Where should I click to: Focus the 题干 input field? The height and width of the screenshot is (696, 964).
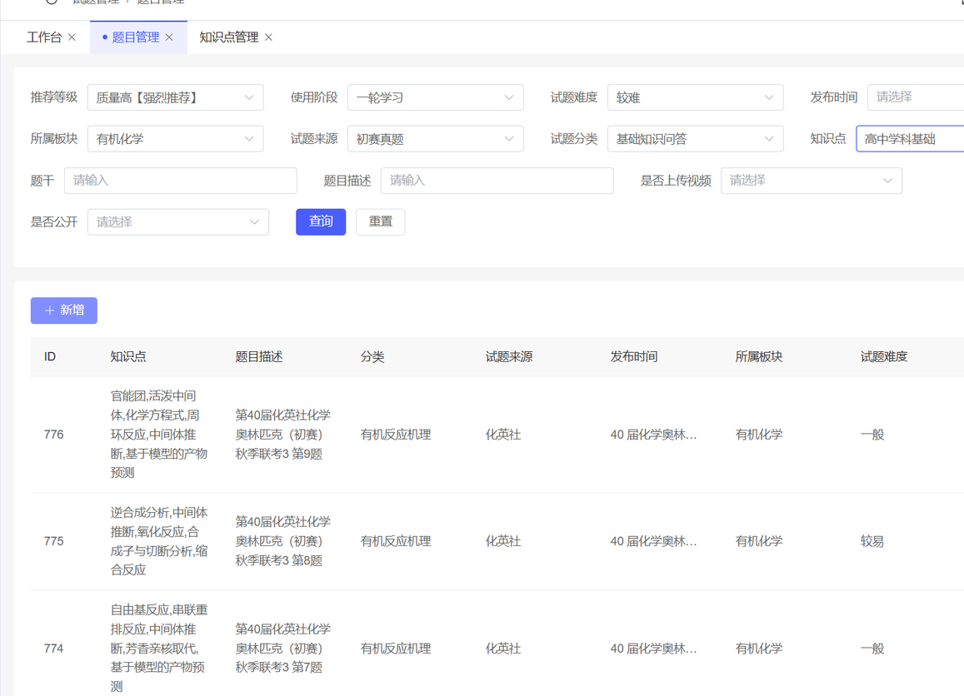point(181,181)
